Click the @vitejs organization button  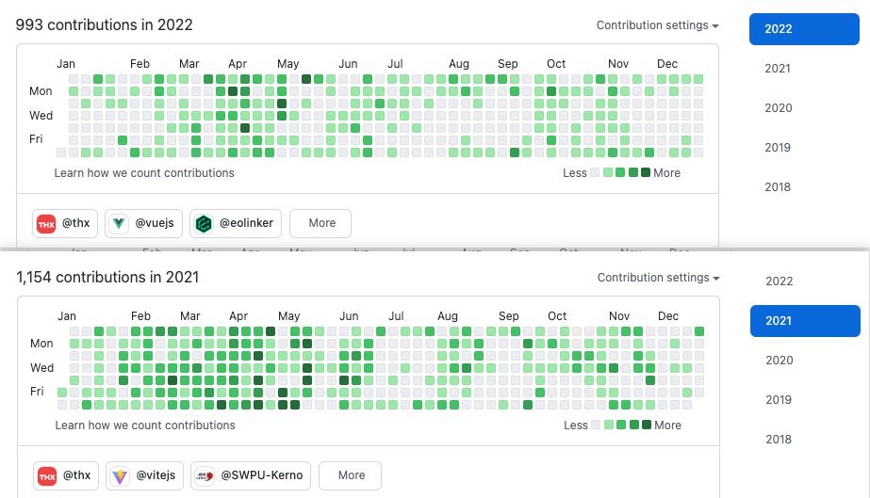click(x=145, y=475)
